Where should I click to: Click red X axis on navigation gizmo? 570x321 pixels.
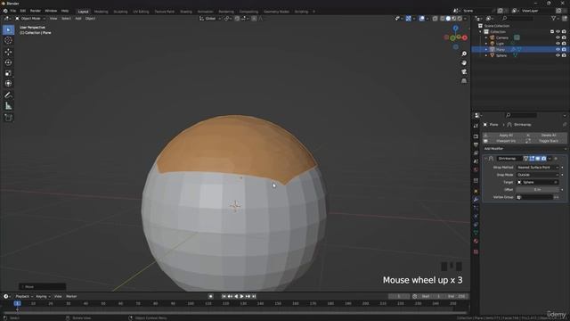(x=465, y=37)
